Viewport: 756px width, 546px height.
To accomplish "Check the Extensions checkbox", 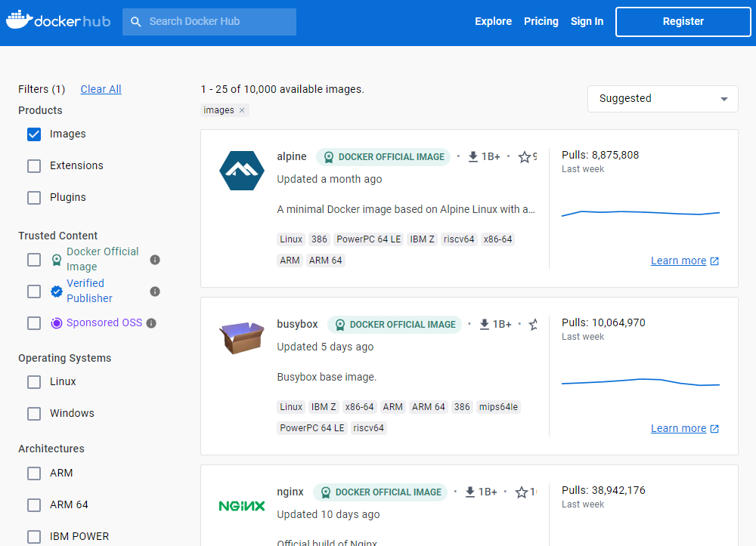I will (x=34, y=166).
